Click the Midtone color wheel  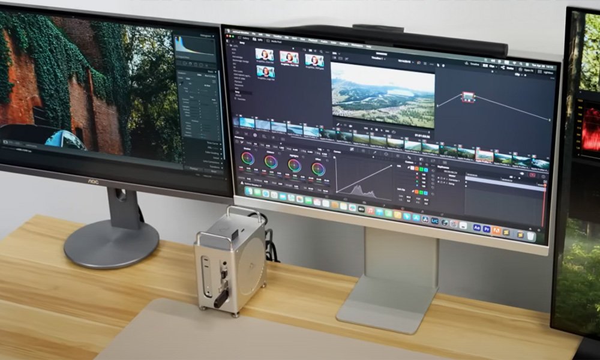pos(271,162)
